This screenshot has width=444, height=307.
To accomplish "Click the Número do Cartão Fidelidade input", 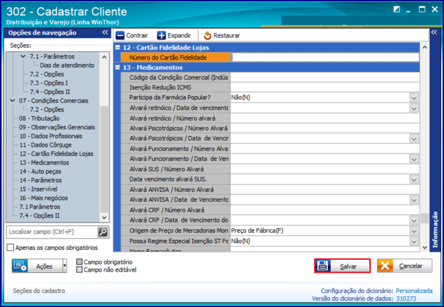I will 325,58.
